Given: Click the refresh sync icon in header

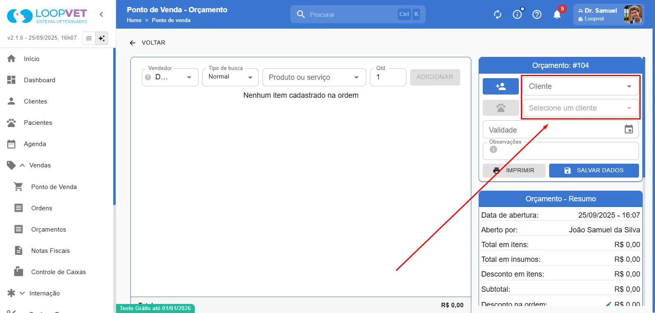Looking at the screenshot, I should pyautogui.click(x=498, y=14).
